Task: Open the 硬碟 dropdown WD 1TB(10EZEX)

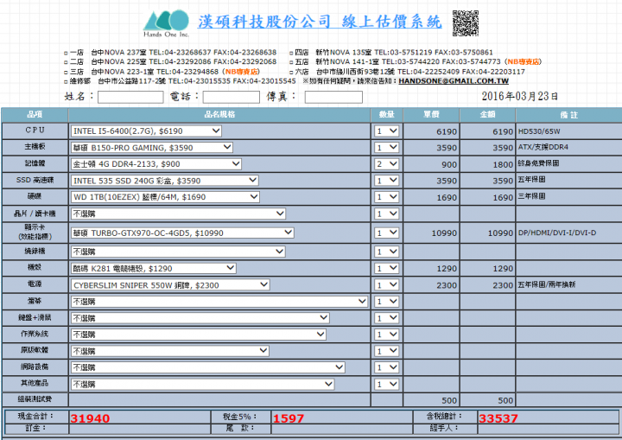Action: pyautogui.click(x=165, y=197)
